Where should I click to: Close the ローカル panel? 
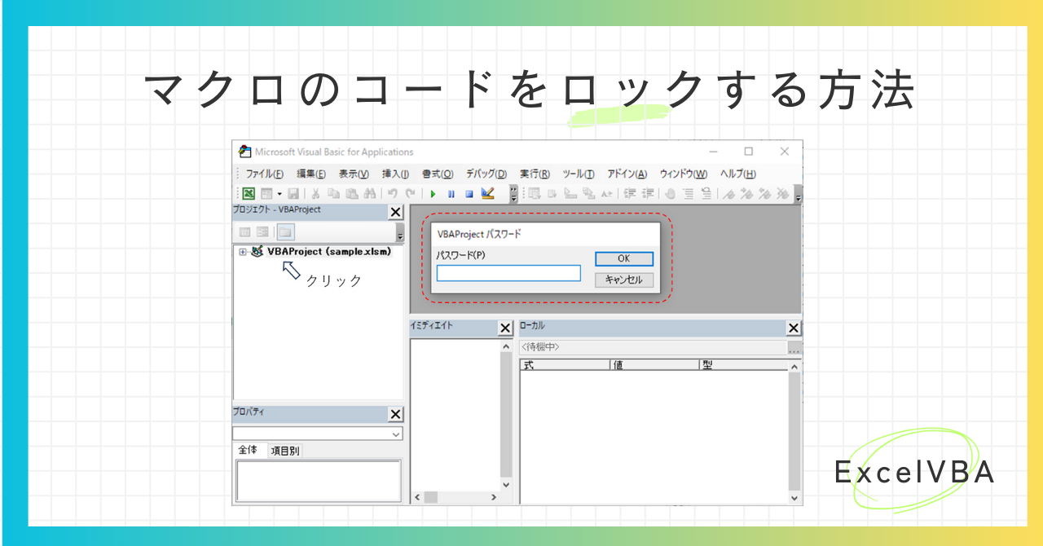click(794, 328)
